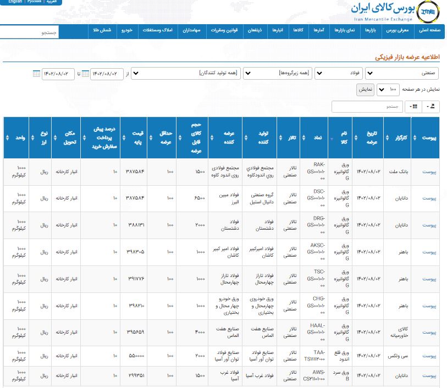The height and width of the screenshot is (388, 447).
Task: Select the بانک ملت broker cell
Action: pyautogui.click(x=398, y=172)
